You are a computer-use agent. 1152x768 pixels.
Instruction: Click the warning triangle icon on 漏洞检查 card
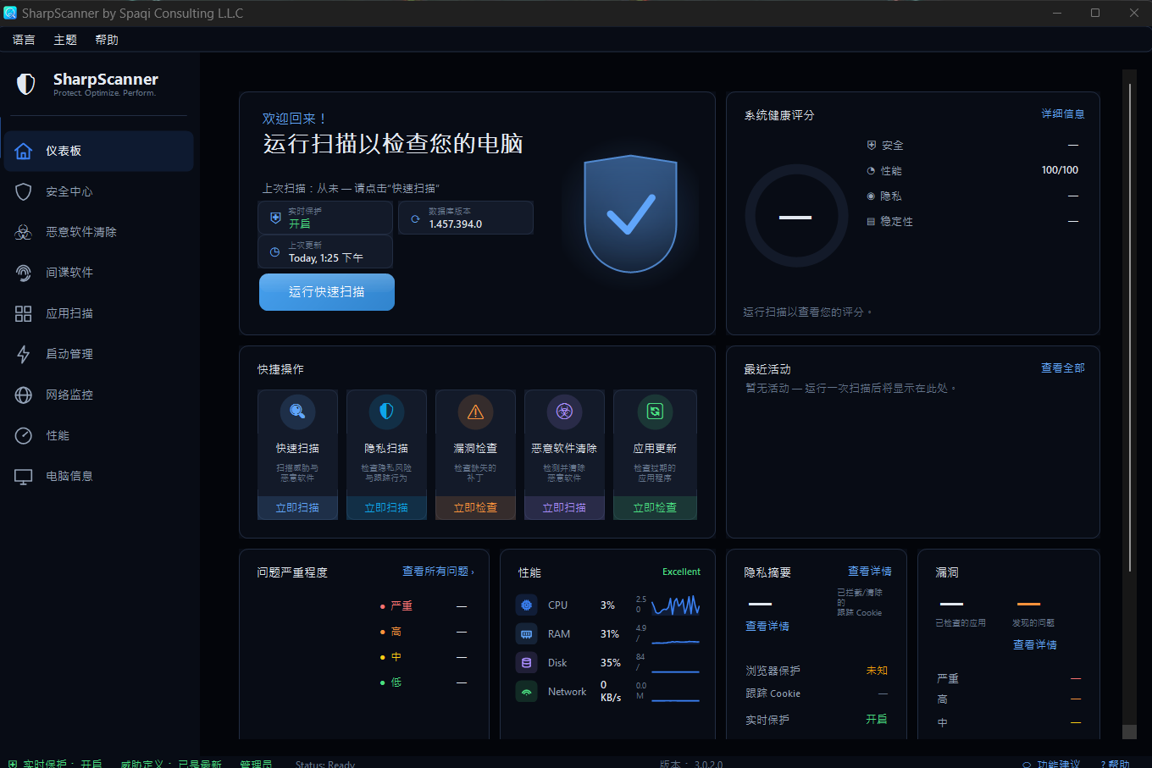(x=475, y=412)
